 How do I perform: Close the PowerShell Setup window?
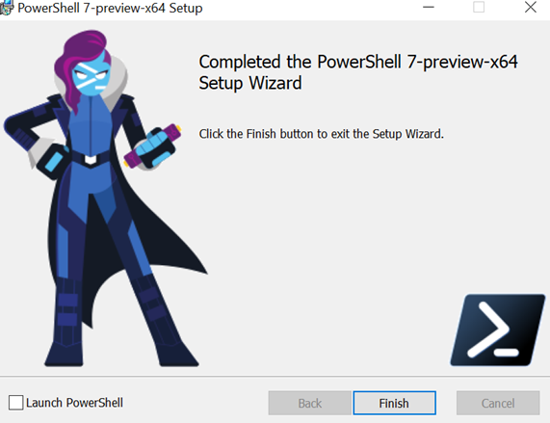pos(531,7)
